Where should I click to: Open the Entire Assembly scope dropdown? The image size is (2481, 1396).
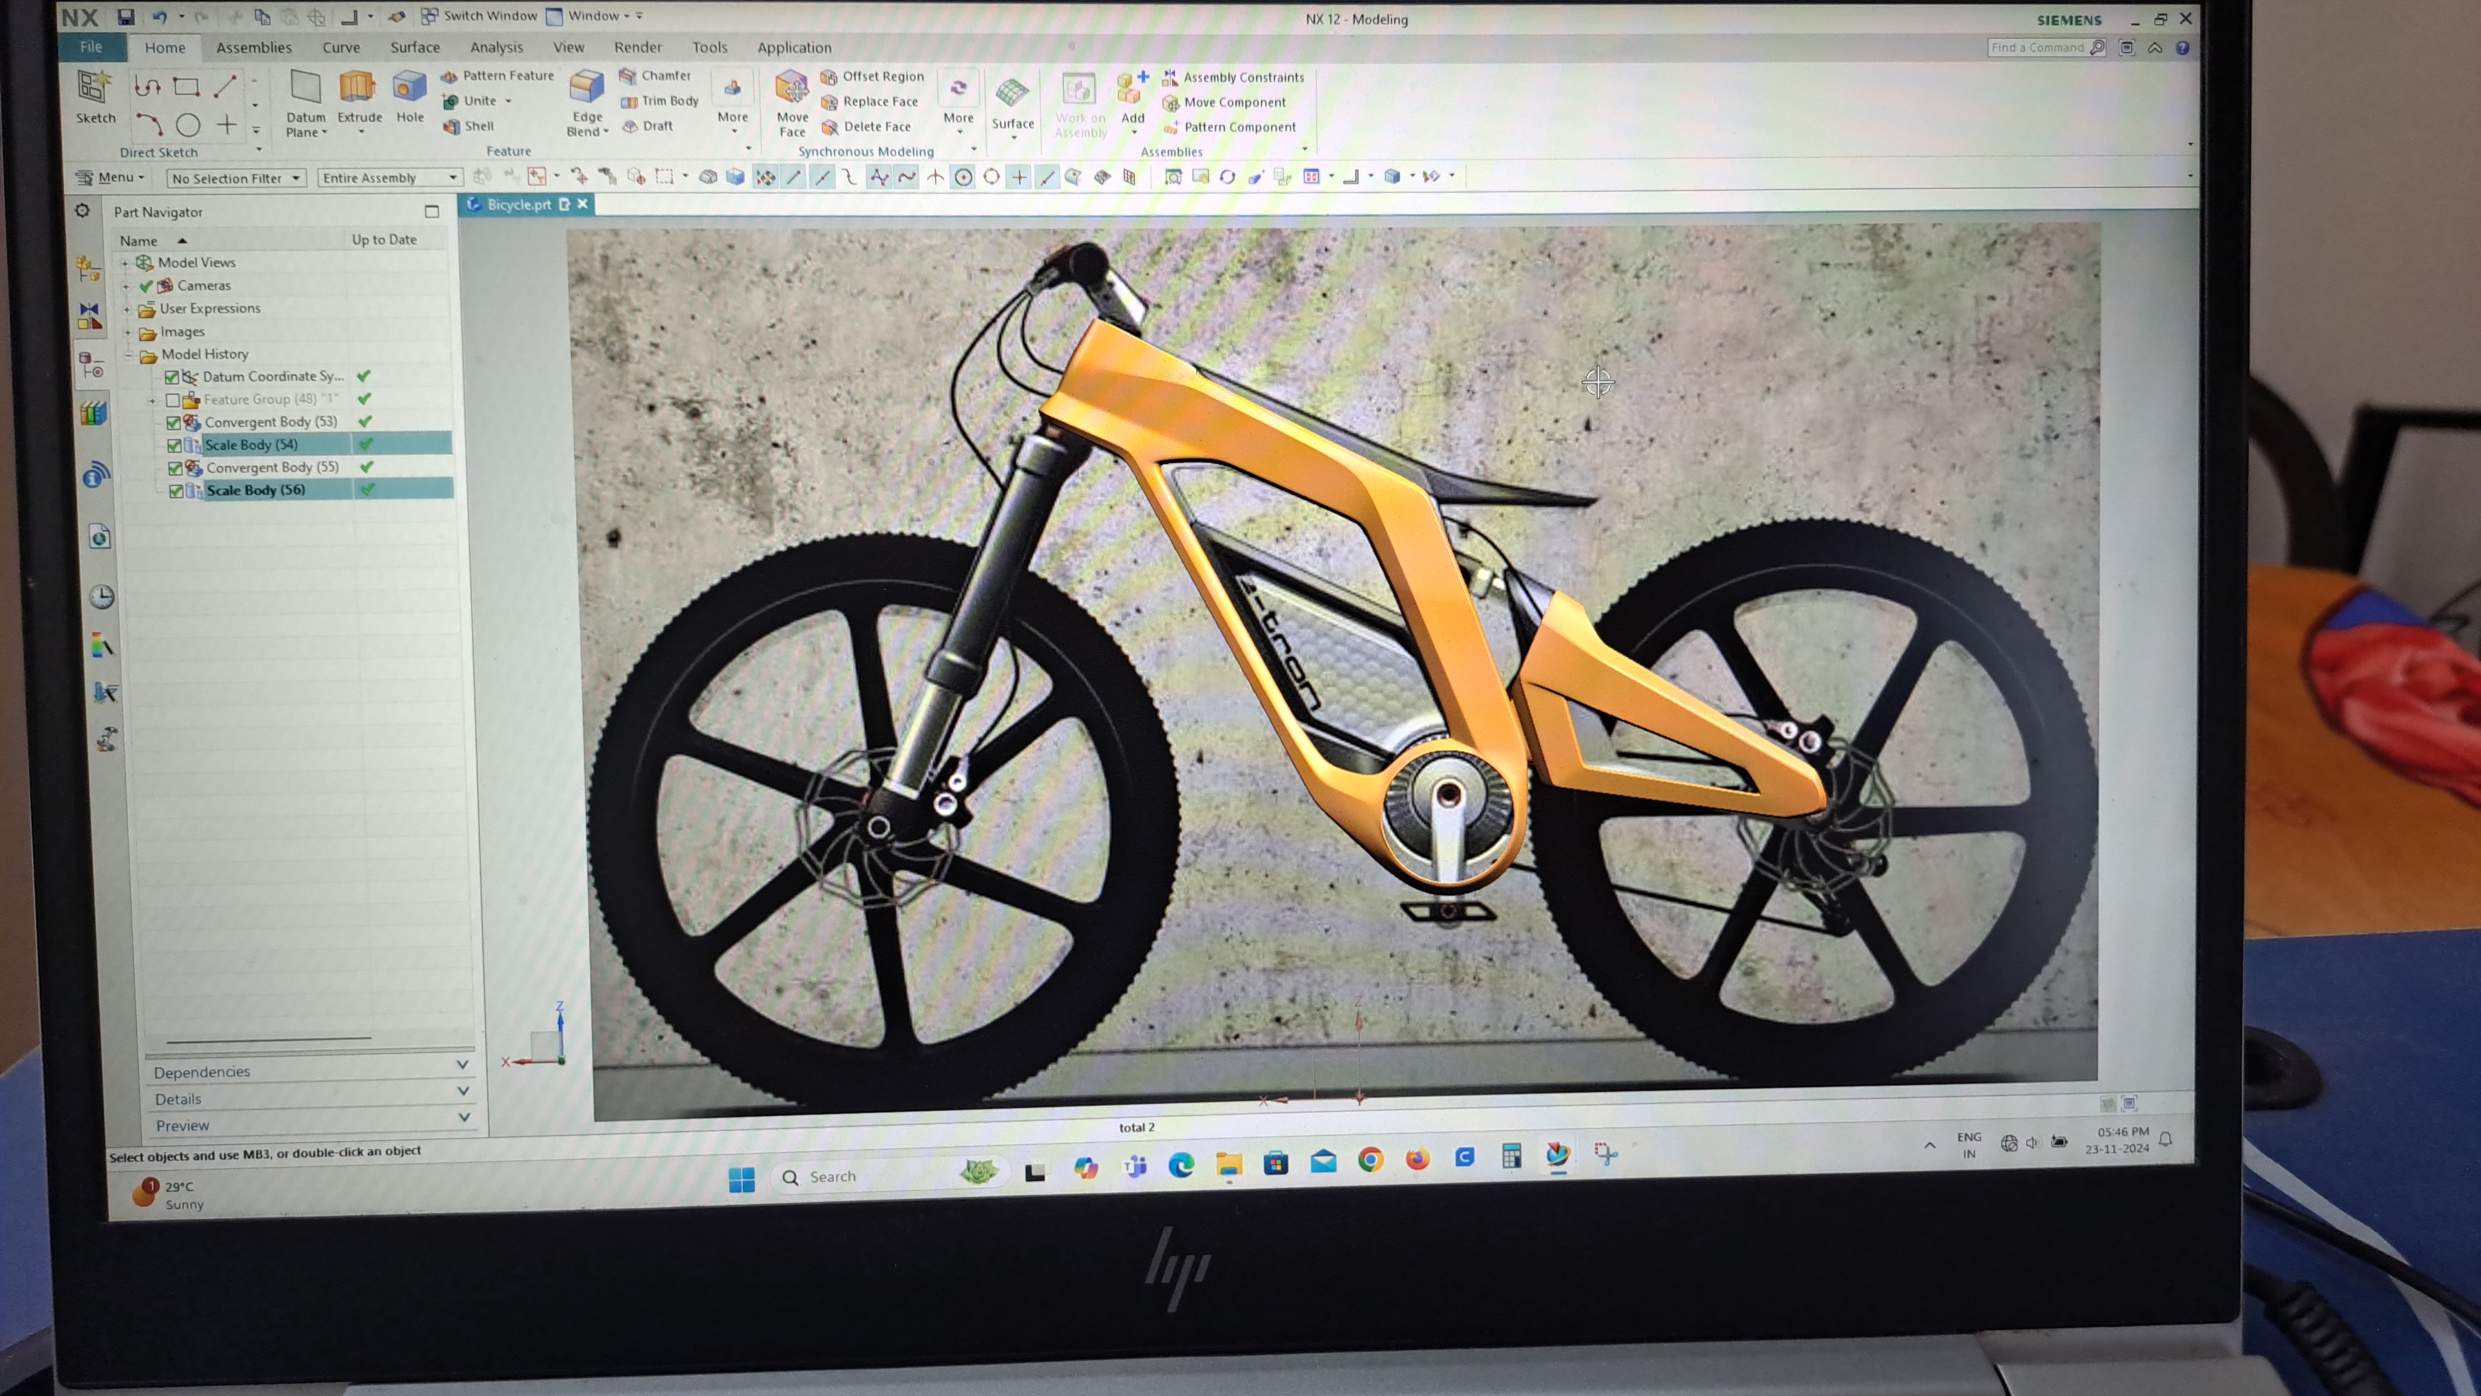[x=389, y=178]
